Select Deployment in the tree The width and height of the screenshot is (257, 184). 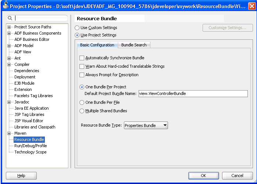(x=25, y=77)
